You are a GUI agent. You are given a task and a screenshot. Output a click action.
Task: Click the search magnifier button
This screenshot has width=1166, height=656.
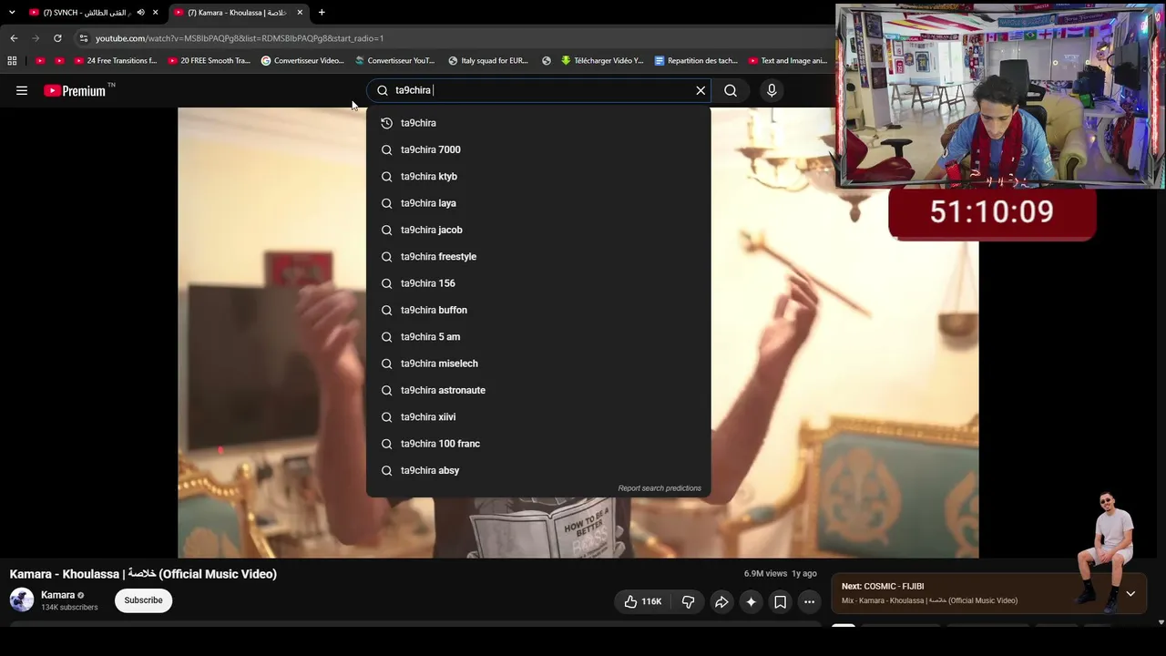(731, 90)
